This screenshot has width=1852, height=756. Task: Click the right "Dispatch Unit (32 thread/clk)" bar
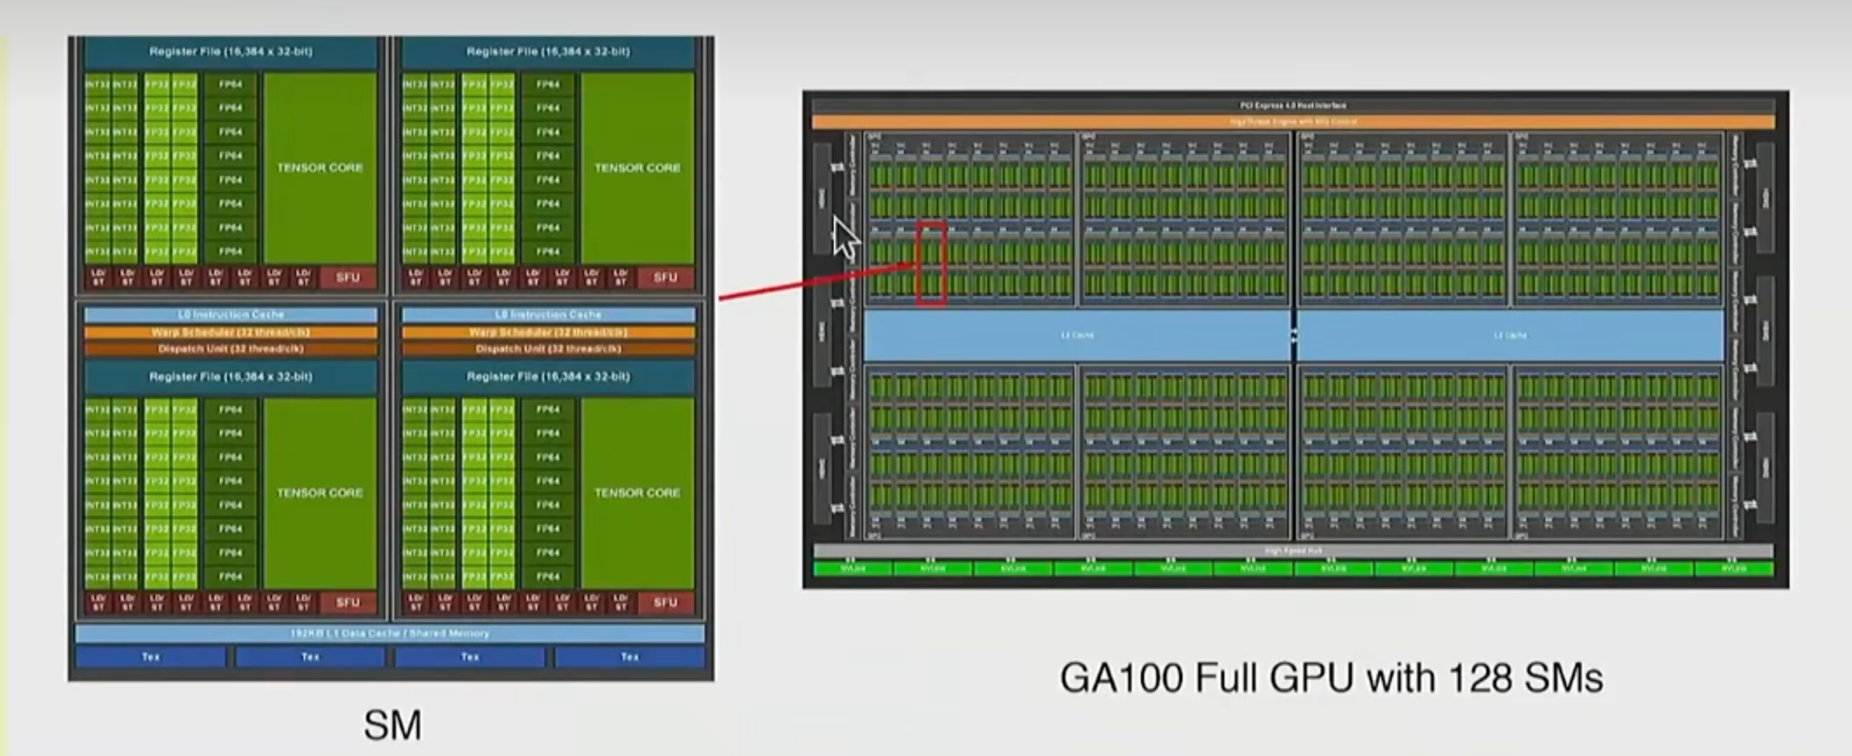click(548, 349)
